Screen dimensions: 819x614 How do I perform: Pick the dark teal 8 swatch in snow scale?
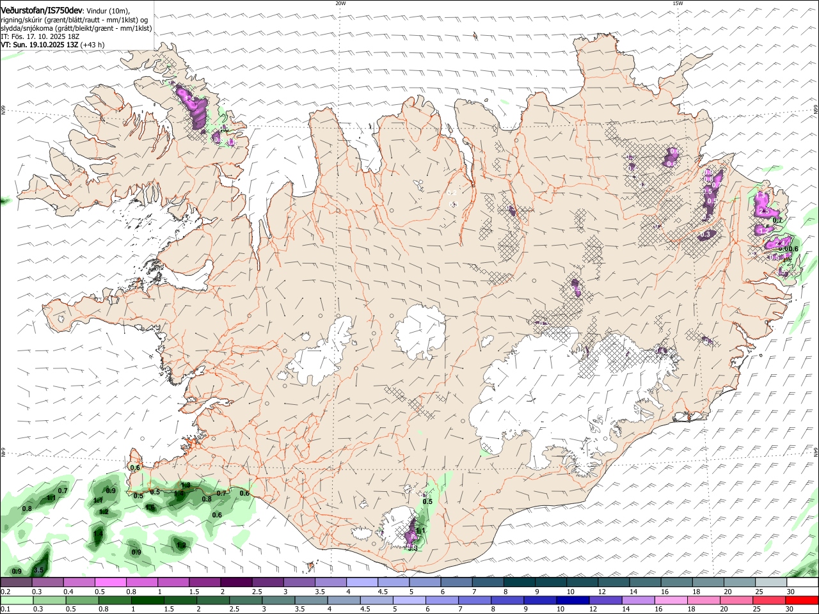tap(518, 583)
